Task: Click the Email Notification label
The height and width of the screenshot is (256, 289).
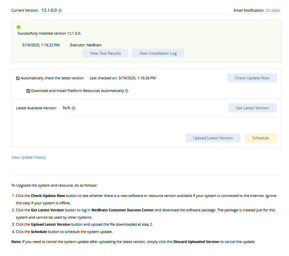Action: pyautogui.click(x=249, y=10)
